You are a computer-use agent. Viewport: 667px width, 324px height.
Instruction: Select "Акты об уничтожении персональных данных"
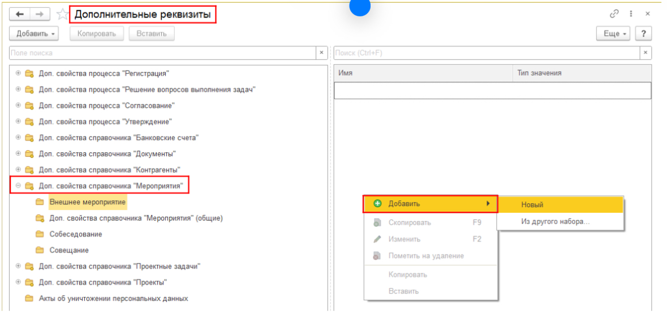114,299
